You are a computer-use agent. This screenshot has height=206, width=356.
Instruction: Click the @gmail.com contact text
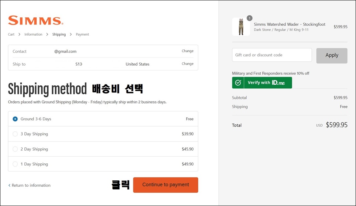65,51
